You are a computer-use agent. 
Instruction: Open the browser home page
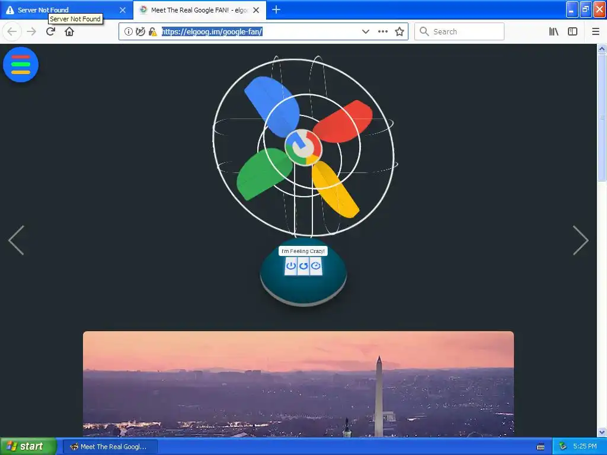pos(69,31)
